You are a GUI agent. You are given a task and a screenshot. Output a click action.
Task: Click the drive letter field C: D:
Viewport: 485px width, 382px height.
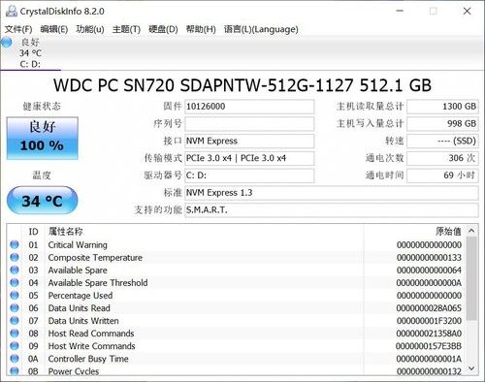pyautogui.click(x=249, y=175)
